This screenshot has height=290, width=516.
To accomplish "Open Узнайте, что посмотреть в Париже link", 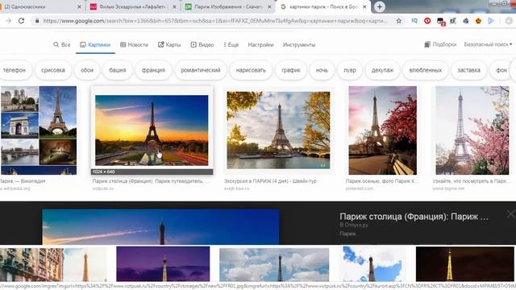I will (x=471, y=180).
